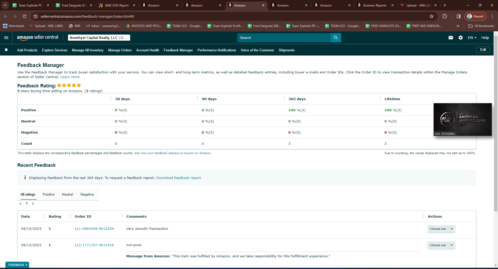The height and width of the screenshot is (269, 498).
Task: Click the FEEDBACK widget label
Action: coord(16,265)
